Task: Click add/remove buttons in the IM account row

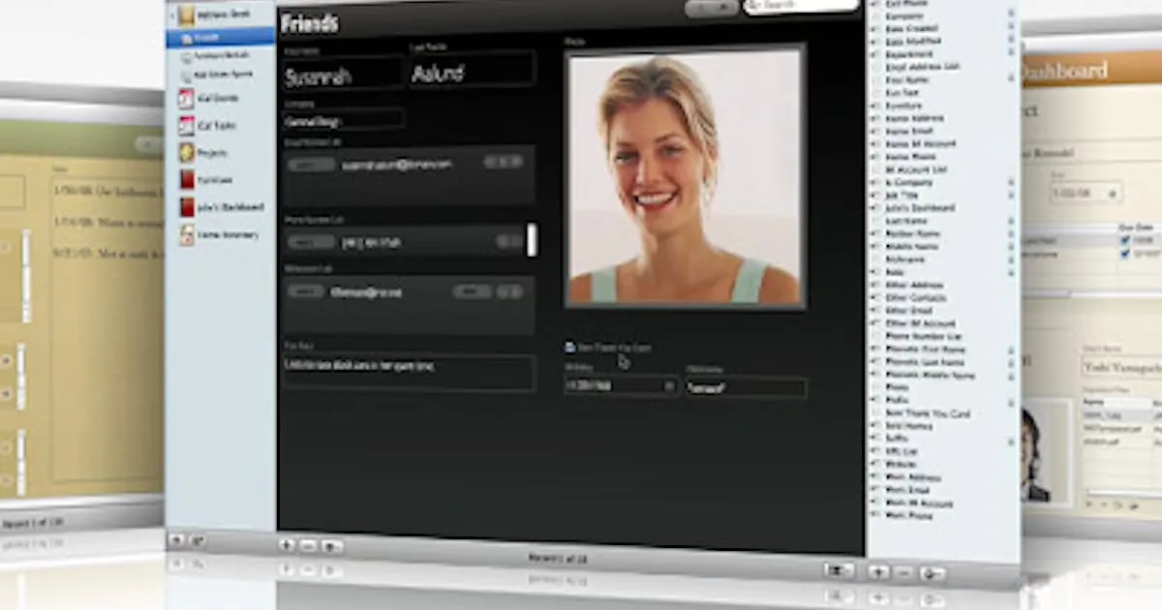Action: [509, 291]
